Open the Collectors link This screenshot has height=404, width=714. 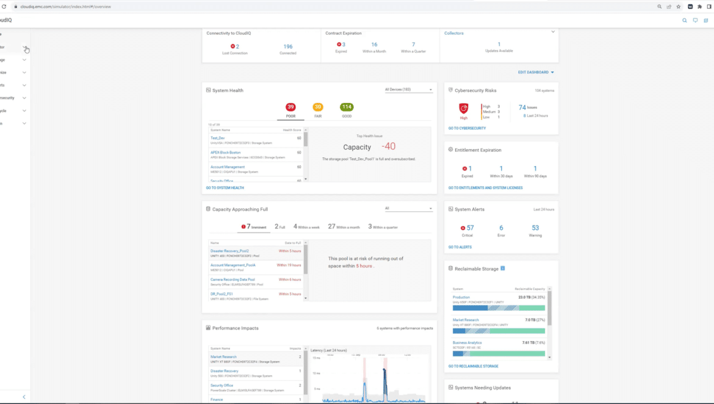click(454, 33)
